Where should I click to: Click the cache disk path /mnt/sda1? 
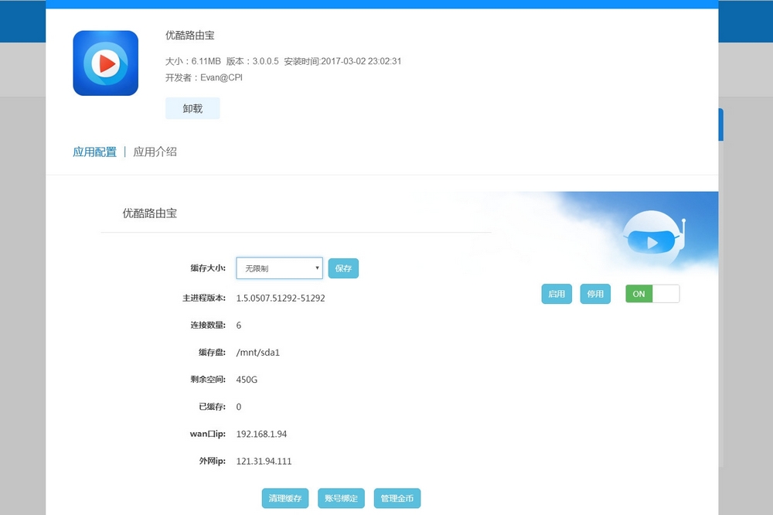(258, 352)
